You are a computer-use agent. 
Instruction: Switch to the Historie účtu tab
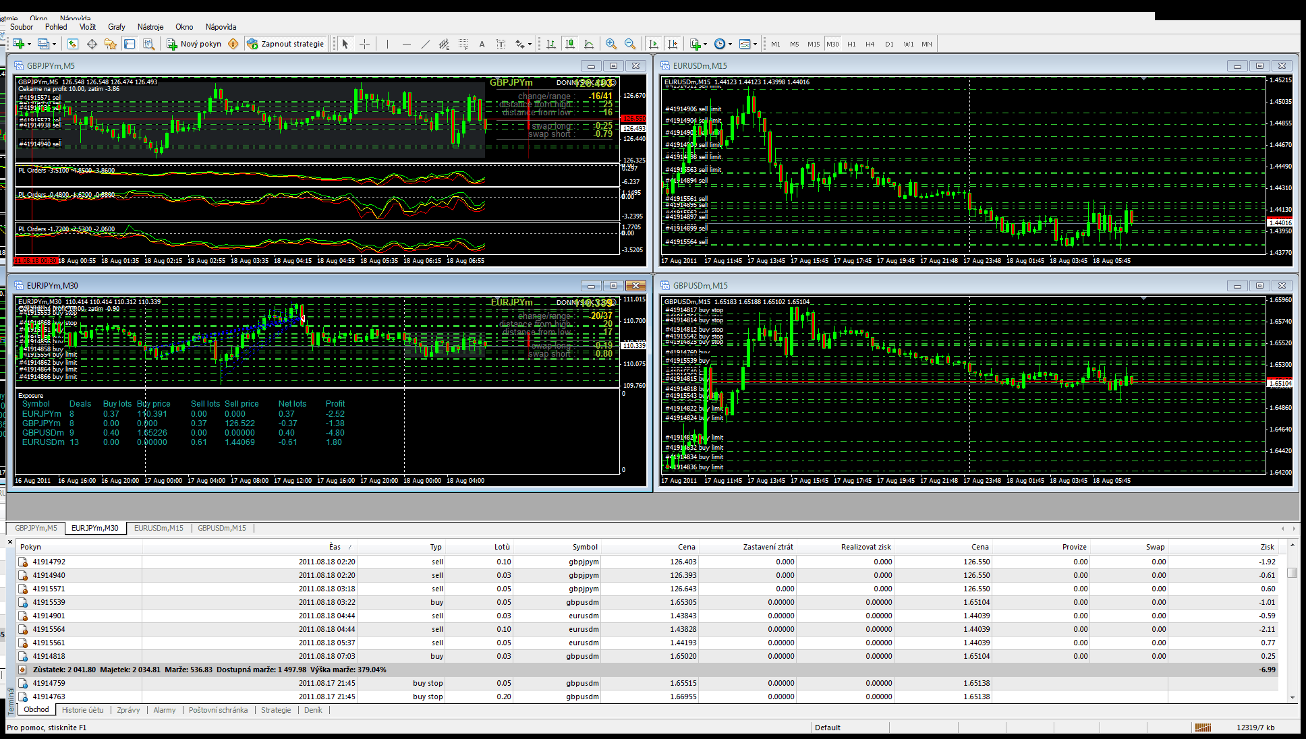point(82,710)
